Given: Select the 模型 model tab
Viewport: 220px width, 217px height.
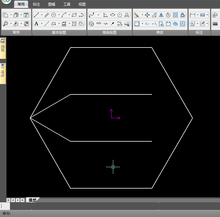Looking at the screenshot, I should click(x=32, y=200).
